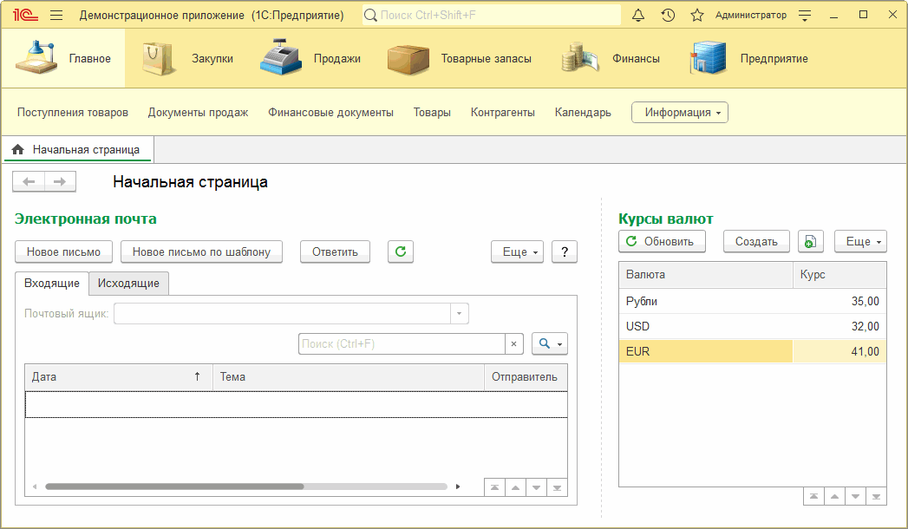Open the Еще dropdown in email panel
The width and height of the screenshot is (908, 529).
coord(516,251)
